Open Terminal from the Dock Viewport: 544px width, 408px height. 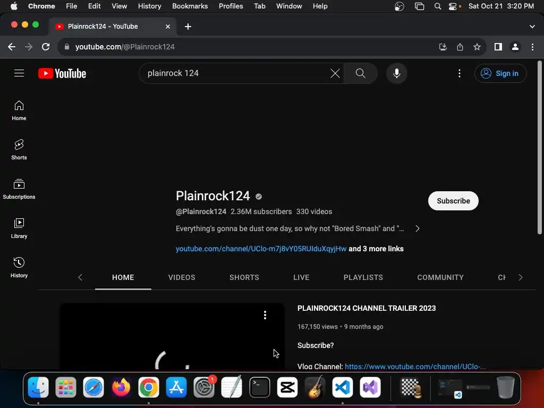click(x=259, y=387)
